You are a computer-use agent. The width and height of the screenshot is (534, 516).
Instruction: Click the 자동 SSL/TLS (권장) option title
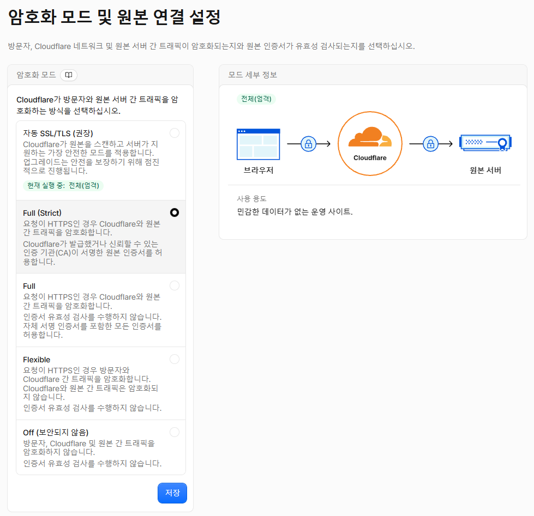point(58,133)
